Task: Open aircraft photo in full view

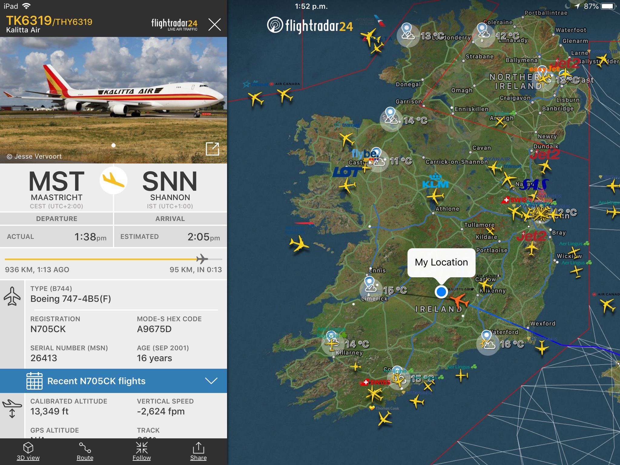Action: pyautogui.click(x=212, y=149)
